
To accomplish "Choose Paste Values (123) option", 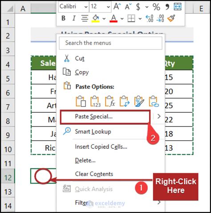I will [x=95, y=101].
